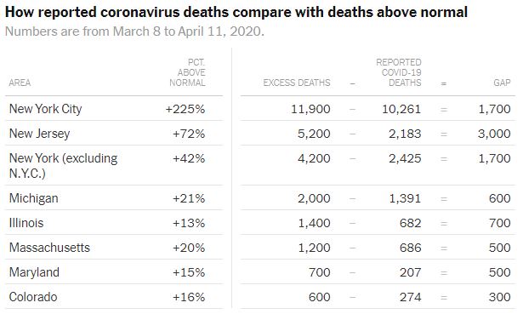Select the subtitle with March 8 to April 11 dates
The height and width of the screenshot is (314, 523).
coord(134,31)
